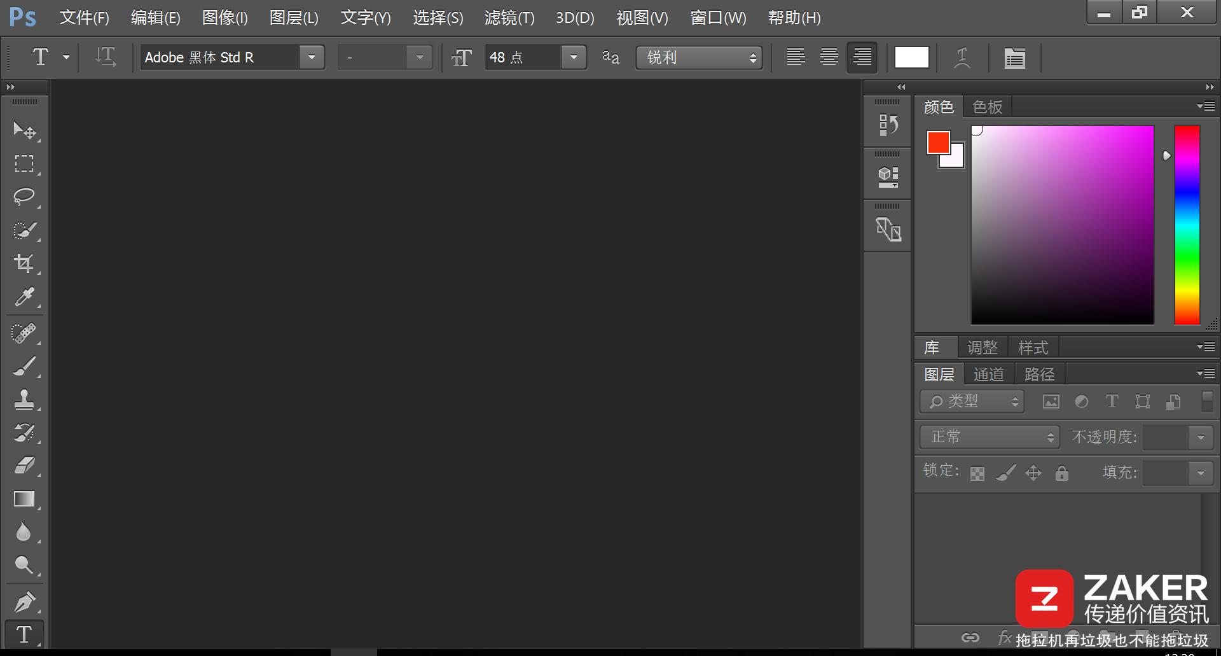Select the Eyedropper tool
Viewport: 1221px width, 656px height.
coord(25,297)
